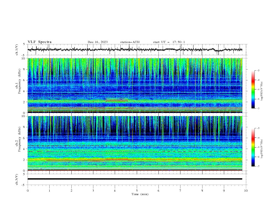Click the ch.2 log(PSD) colorbar unit label
The width and height of the screenshot is (277, 214).
click(262, 149)
